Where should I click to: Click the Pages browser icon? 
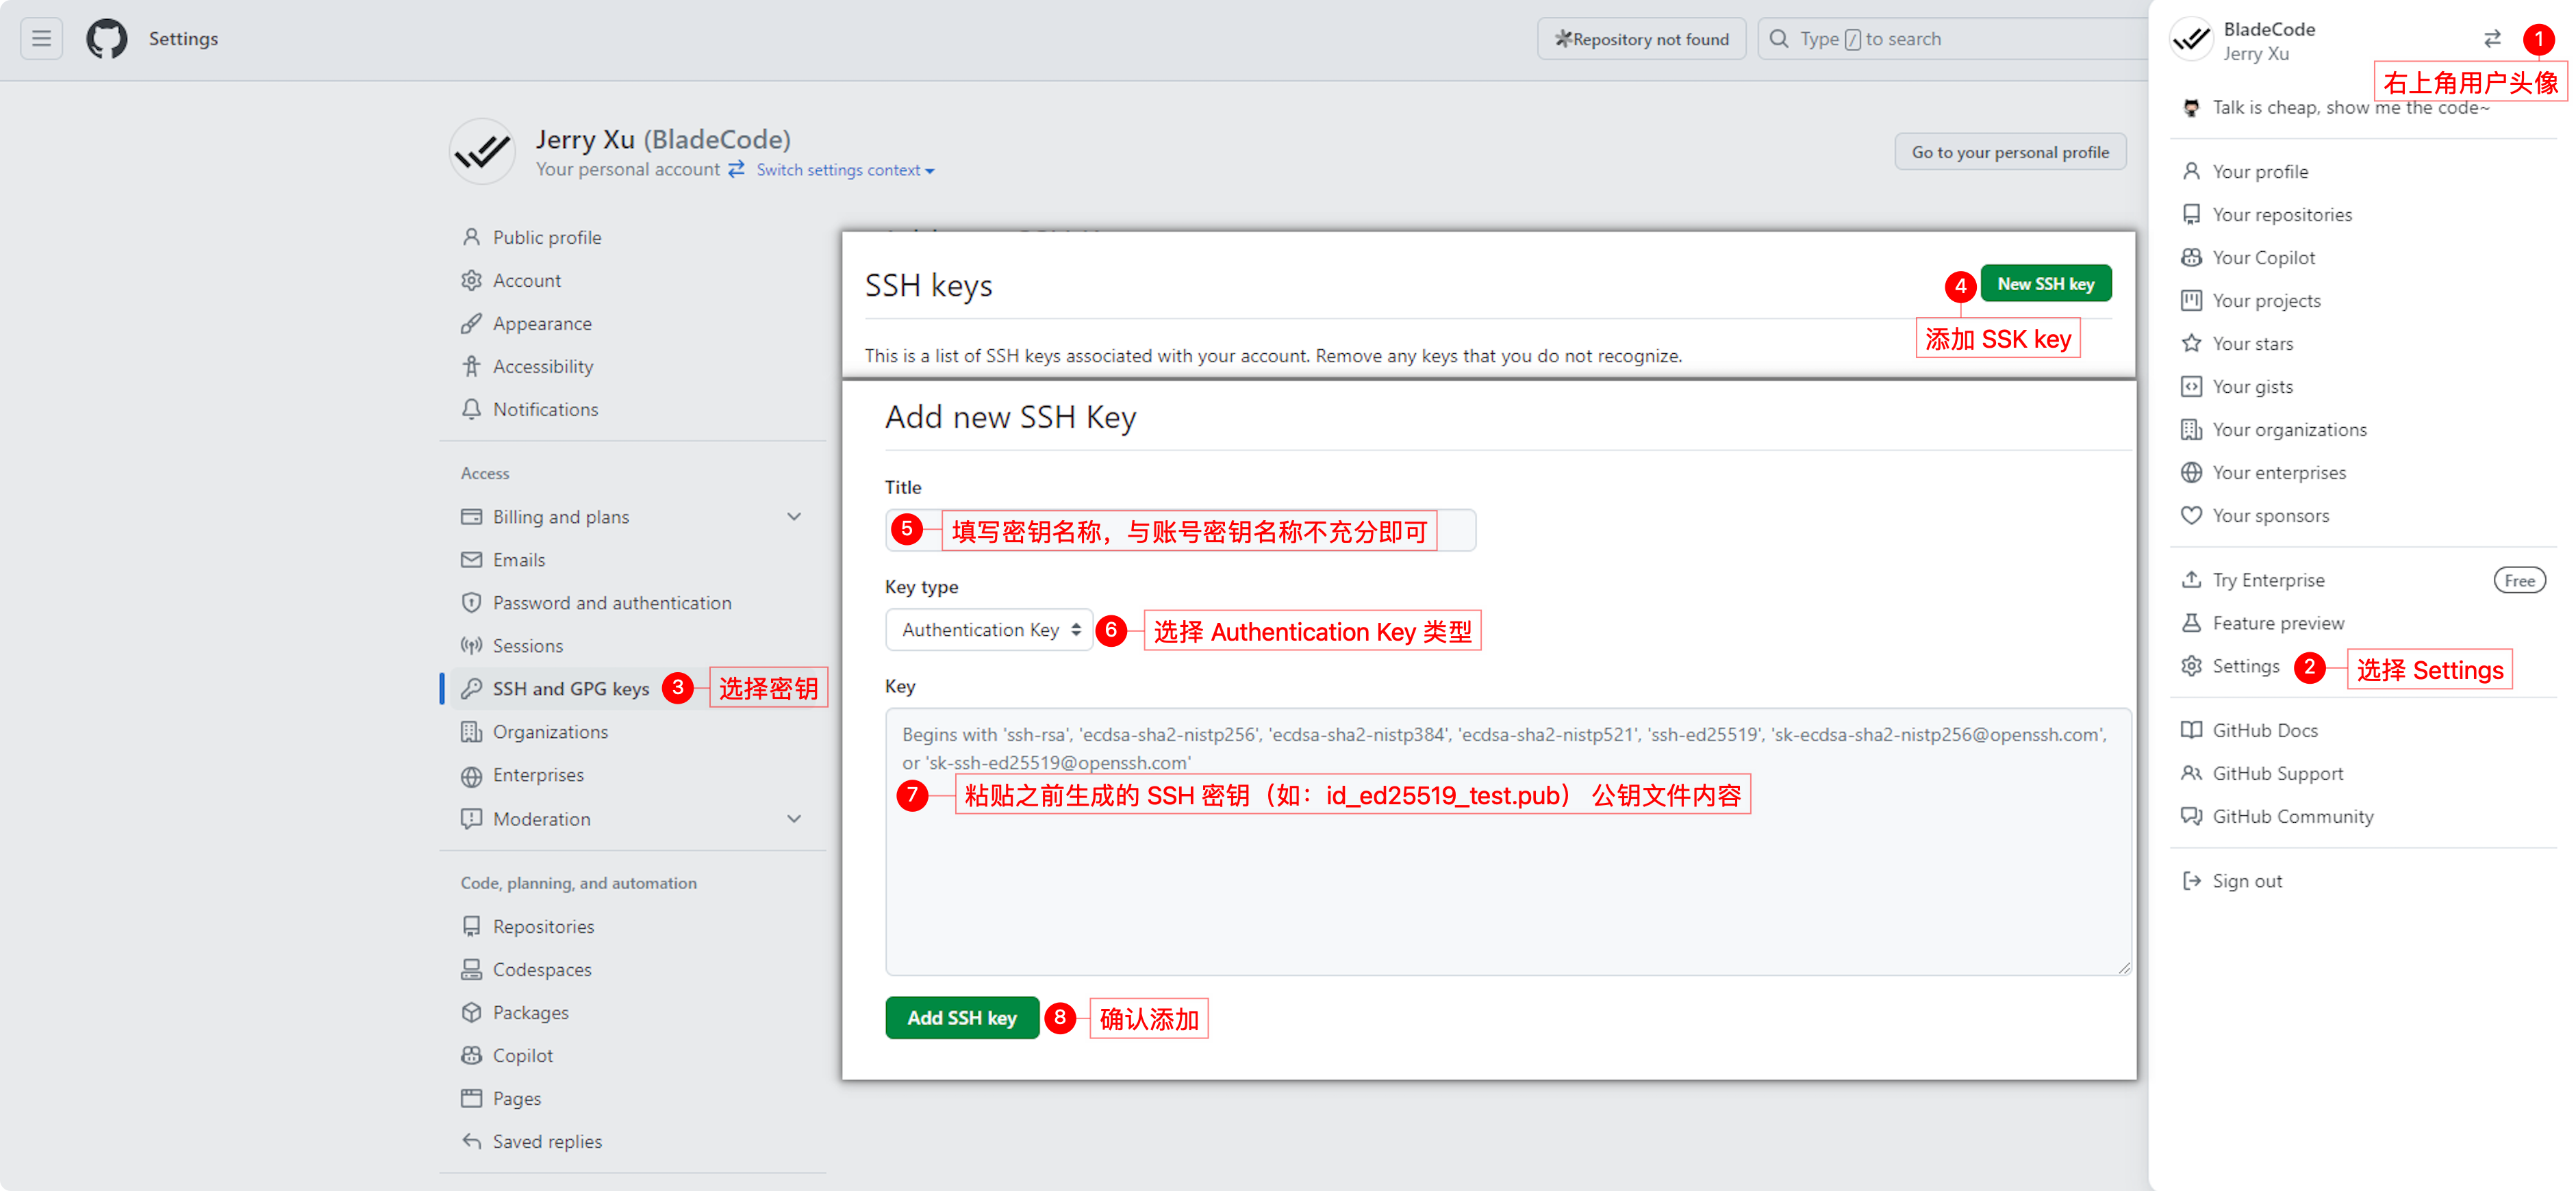click(x=471, y=1098)
